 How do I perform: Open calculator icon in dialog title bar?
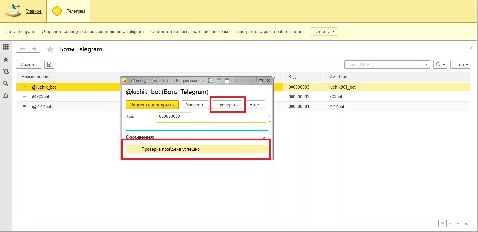[219, 80]
